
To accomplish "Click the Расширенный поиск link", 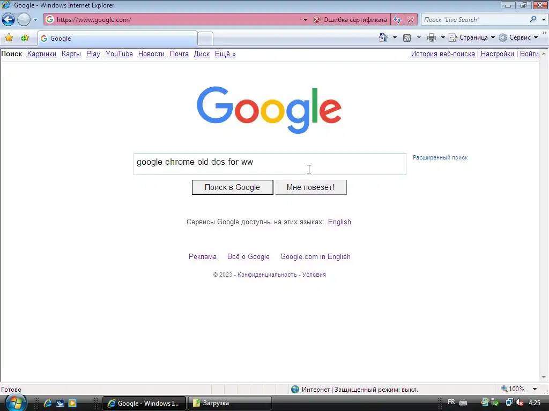I will pyautogui.click(x=440, y=158).
